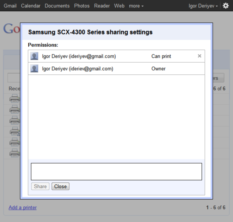Viewport: 233px width, 222px height.
Task: Open the Gmail menu item
Action: [10, 6]
